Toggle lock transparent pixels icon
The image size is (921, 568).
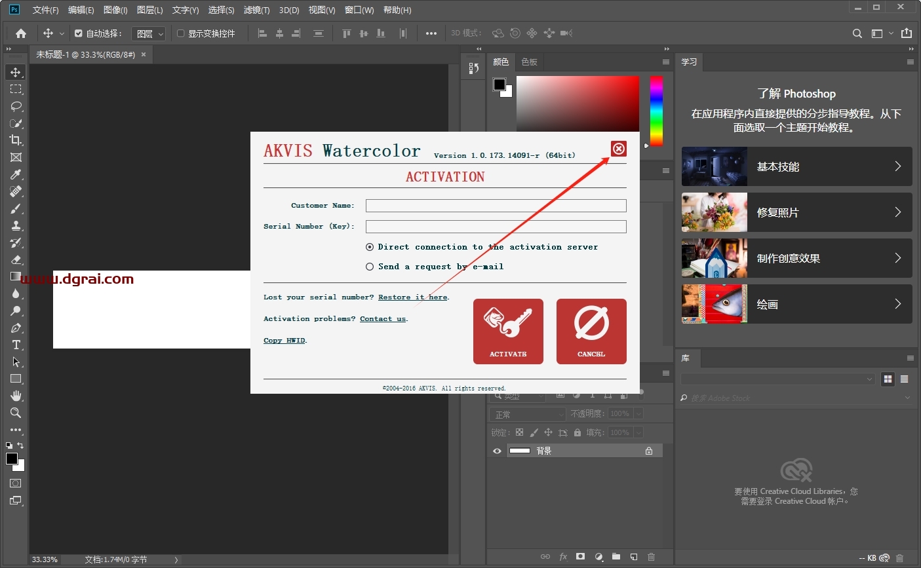pyautogui.click(x=519, y=432)
